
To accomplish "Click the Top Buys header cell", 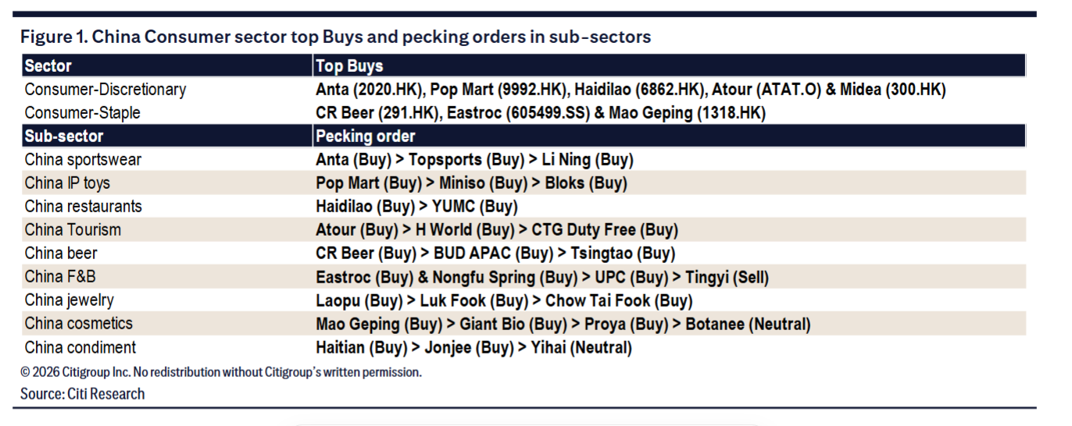I will tap(349, 66).
